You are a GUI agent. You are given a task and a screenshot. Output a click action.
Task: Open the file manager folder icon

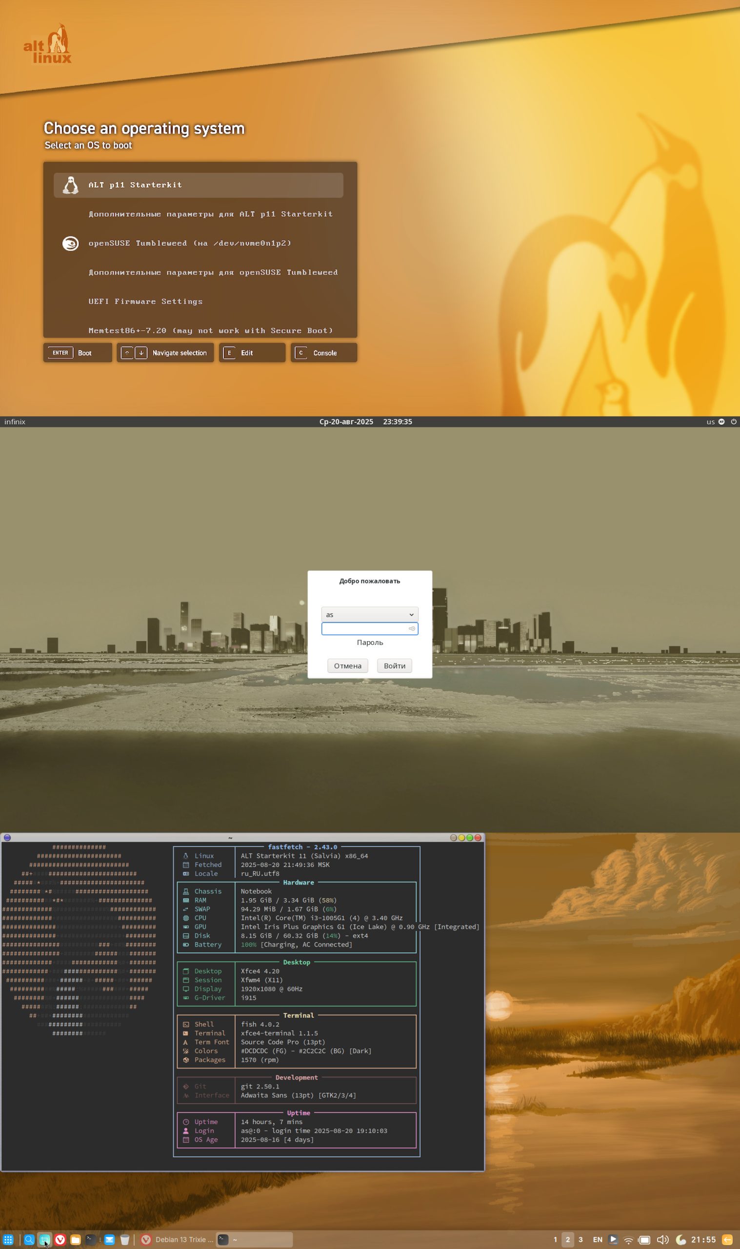[75, 1239]
